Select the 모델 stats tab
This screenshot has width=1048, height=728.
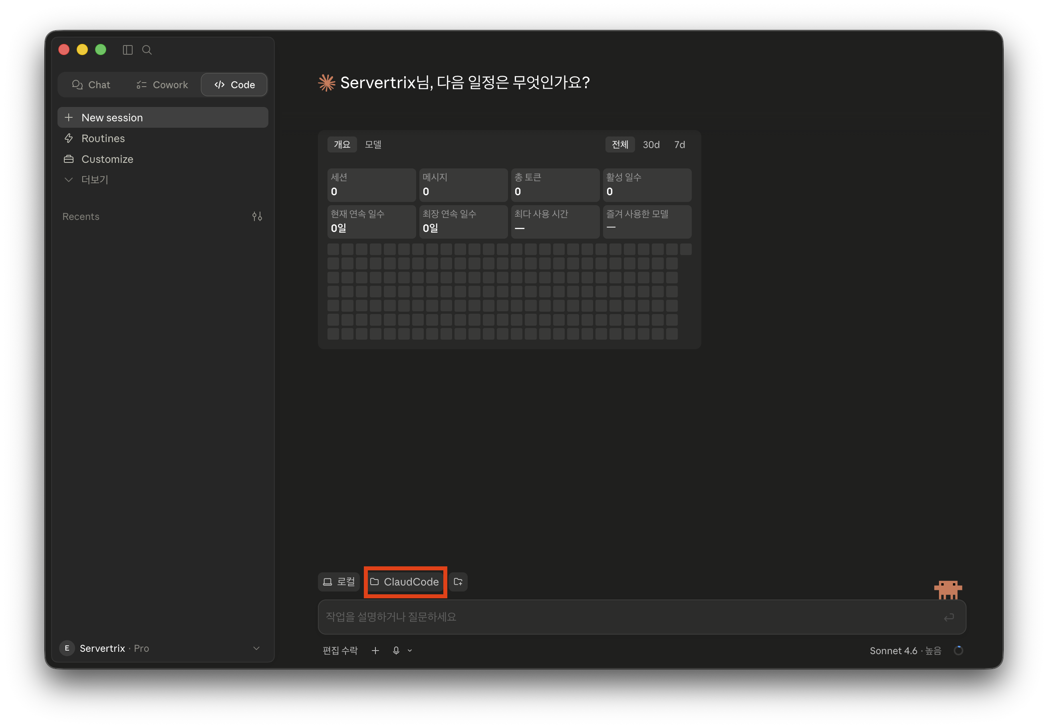[373, 144]
